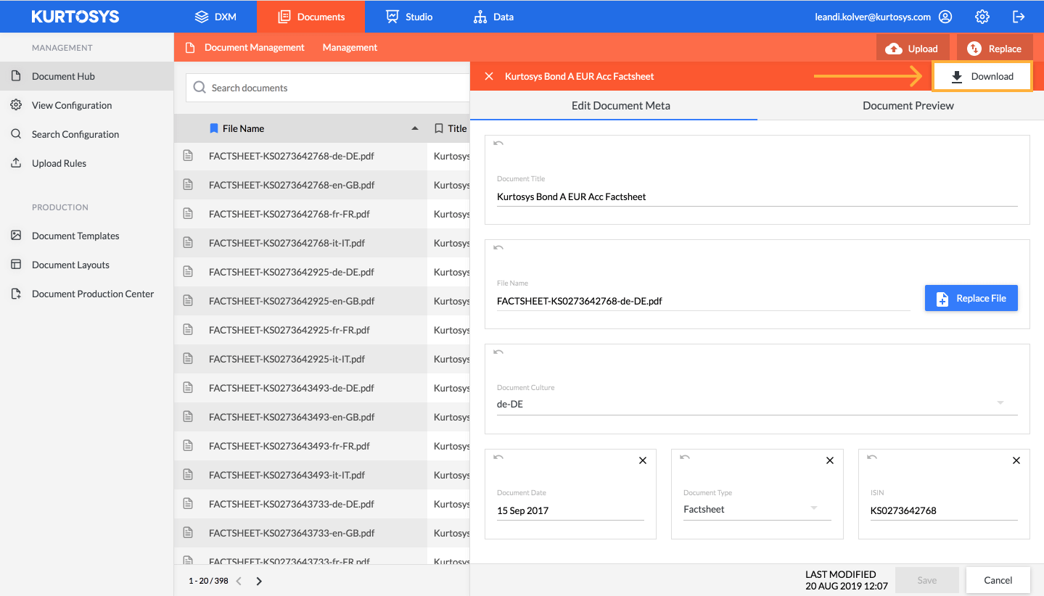Open View Configuration in sidebar
Image resolution: width=1044 pixels, height=596 pixels.
(x=86, y=105)
